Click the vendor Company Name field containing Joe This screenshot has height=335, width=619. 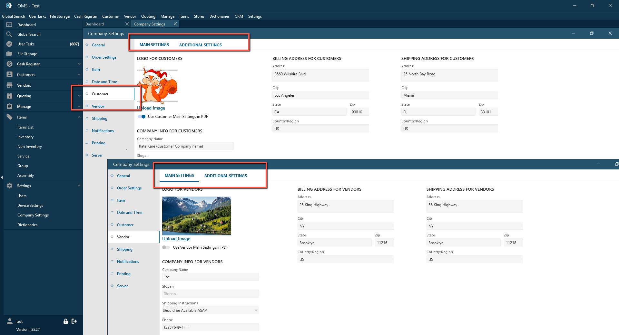tap(211, 277)
